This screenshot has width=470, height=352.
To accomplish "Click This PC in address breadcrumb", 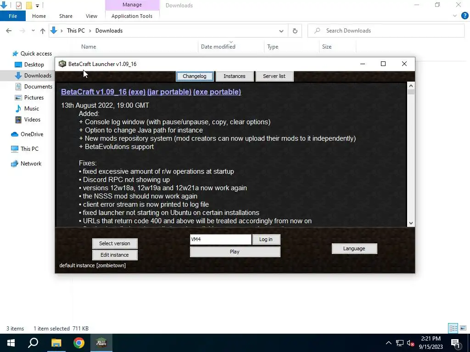I will coord(76,31).
